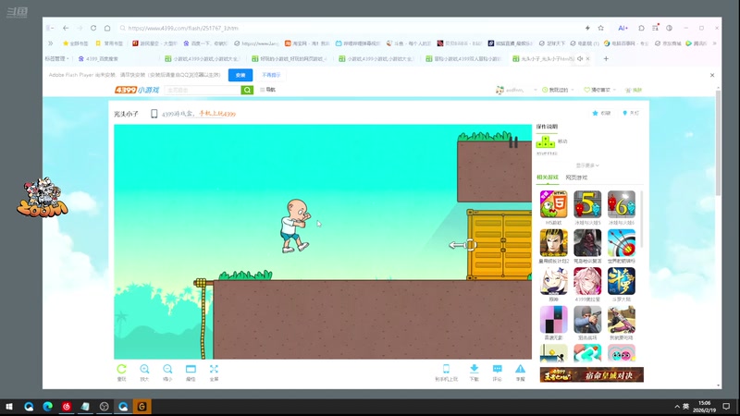Expand the 我玩过的 dropdown
740x416 pixels.
click(558, 90)
